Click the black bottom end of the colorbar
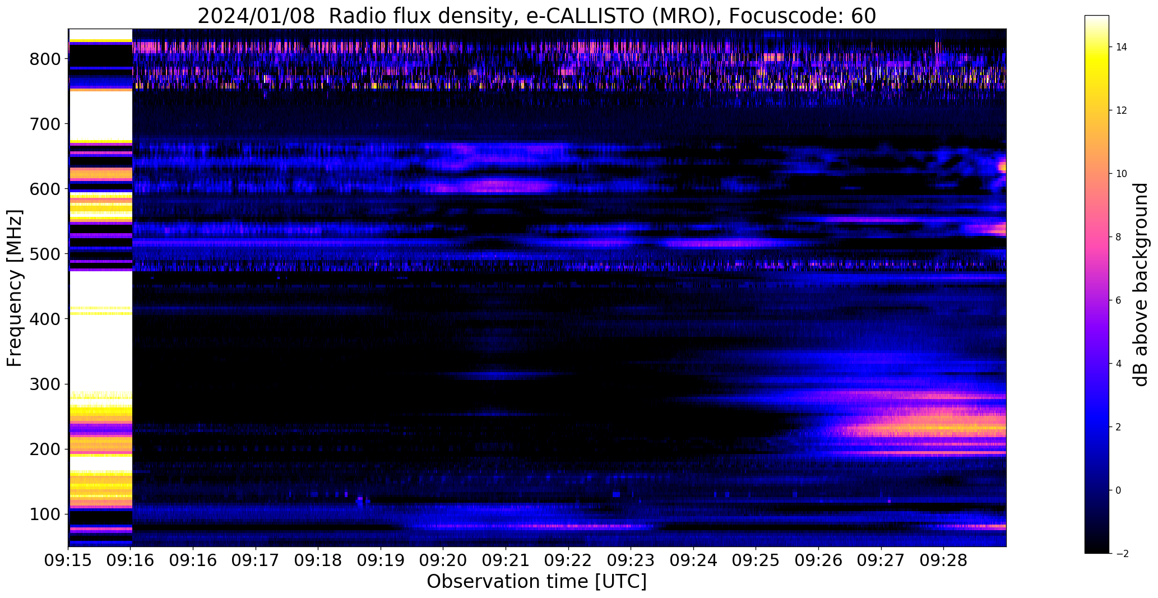1158x598 pixels. (1097, 548)
